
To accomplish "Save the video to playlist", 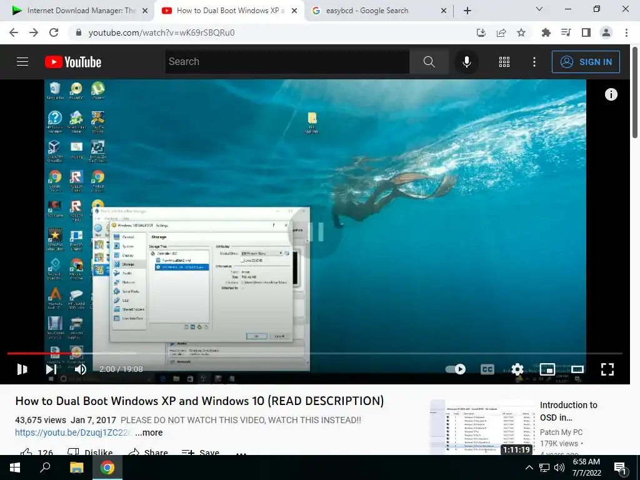I will [x=201, y=452].
